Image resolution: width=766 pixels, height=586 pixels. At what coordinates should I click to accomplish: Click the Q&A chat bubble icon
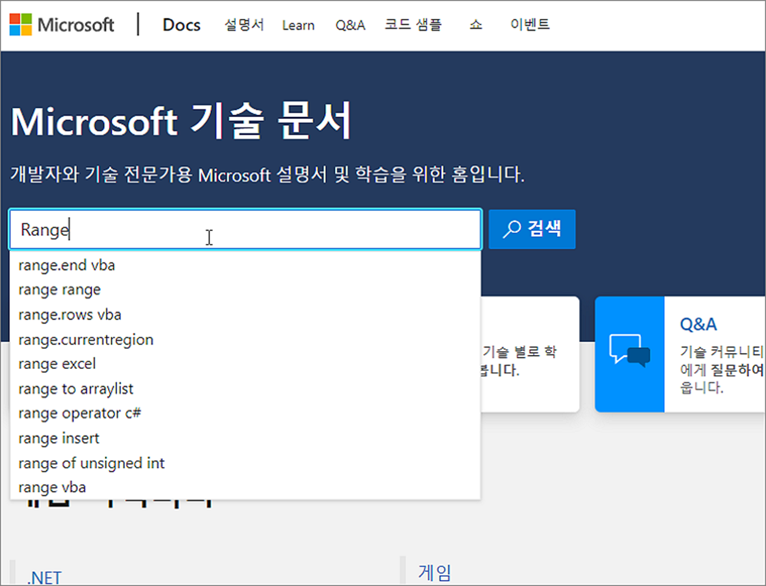click(629, 351)
